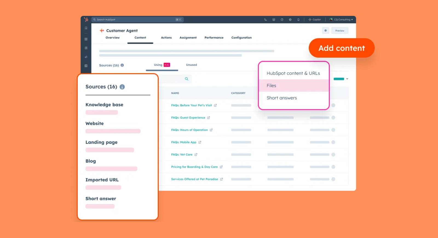
Task: Click the gear button next to Preview
Action: [x=325, y=31]
